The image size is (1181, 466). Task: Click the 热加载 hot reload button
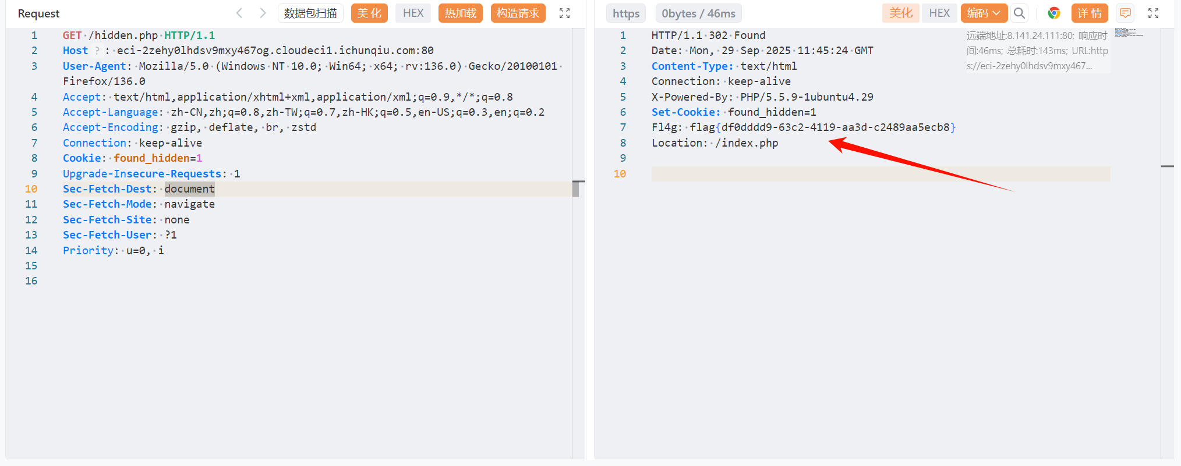(460, 13)
